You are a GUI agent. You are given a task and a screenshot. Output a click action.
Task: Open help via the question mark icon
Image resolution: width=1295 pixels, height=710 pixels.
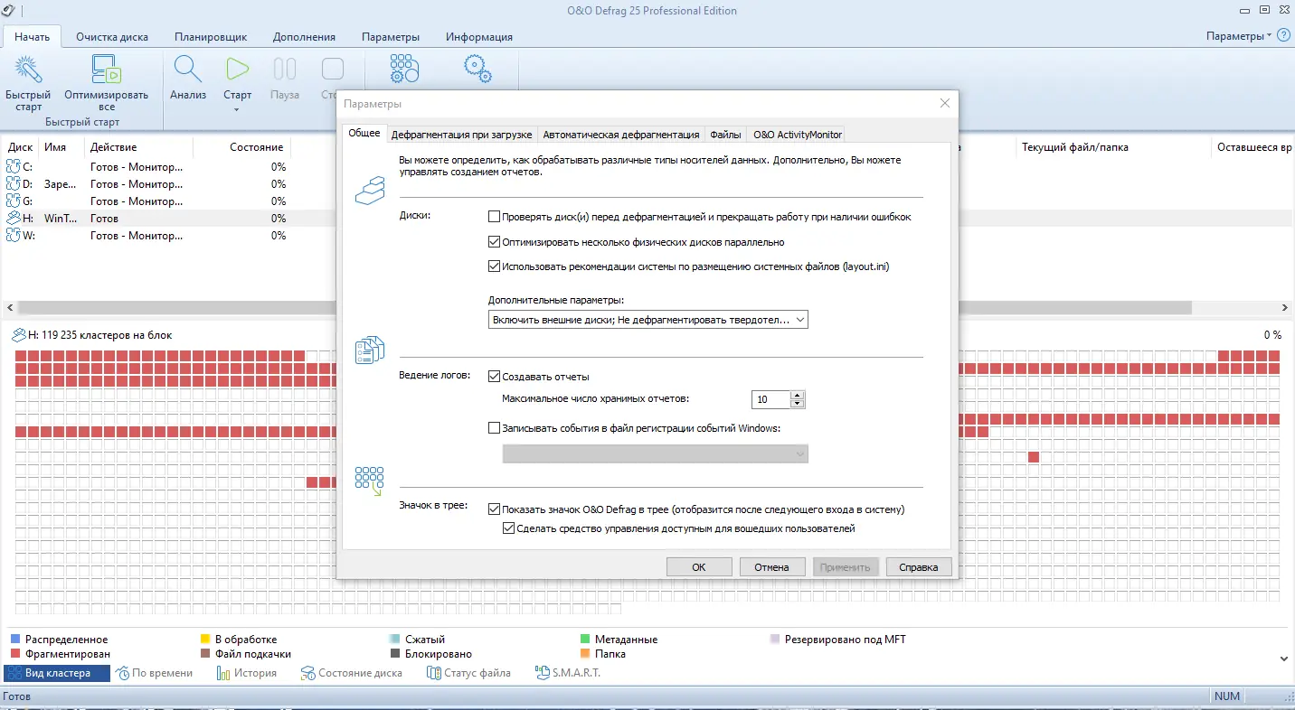coord(1283,36)
